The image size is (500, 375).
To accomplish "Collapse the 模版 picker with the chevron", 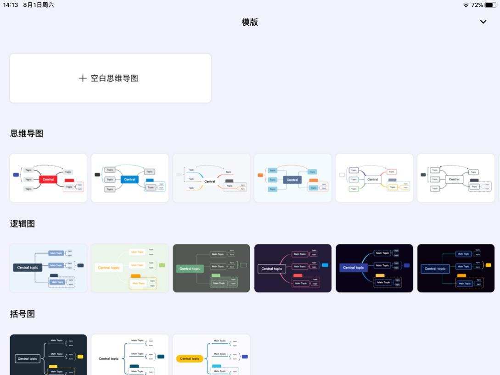I will (x=483, y=22).
